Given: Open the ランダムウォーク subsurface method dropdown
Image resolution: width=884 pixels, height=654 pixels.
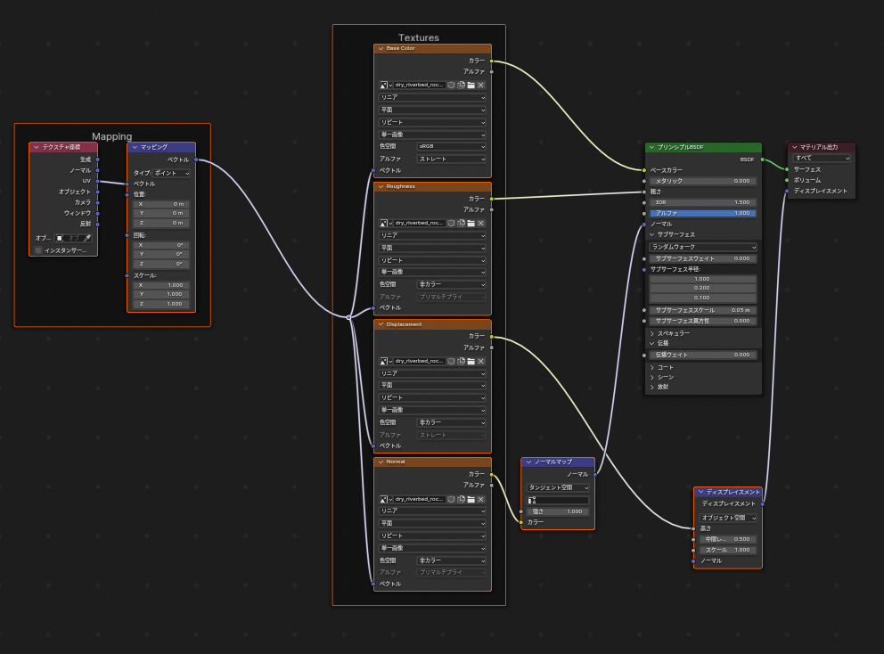Looking at the screenshot, I should pyautogui.click(x=703, y=247).
